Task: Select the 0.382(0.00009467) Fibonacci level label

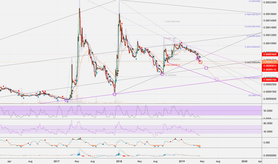Action: click(253, 47)
